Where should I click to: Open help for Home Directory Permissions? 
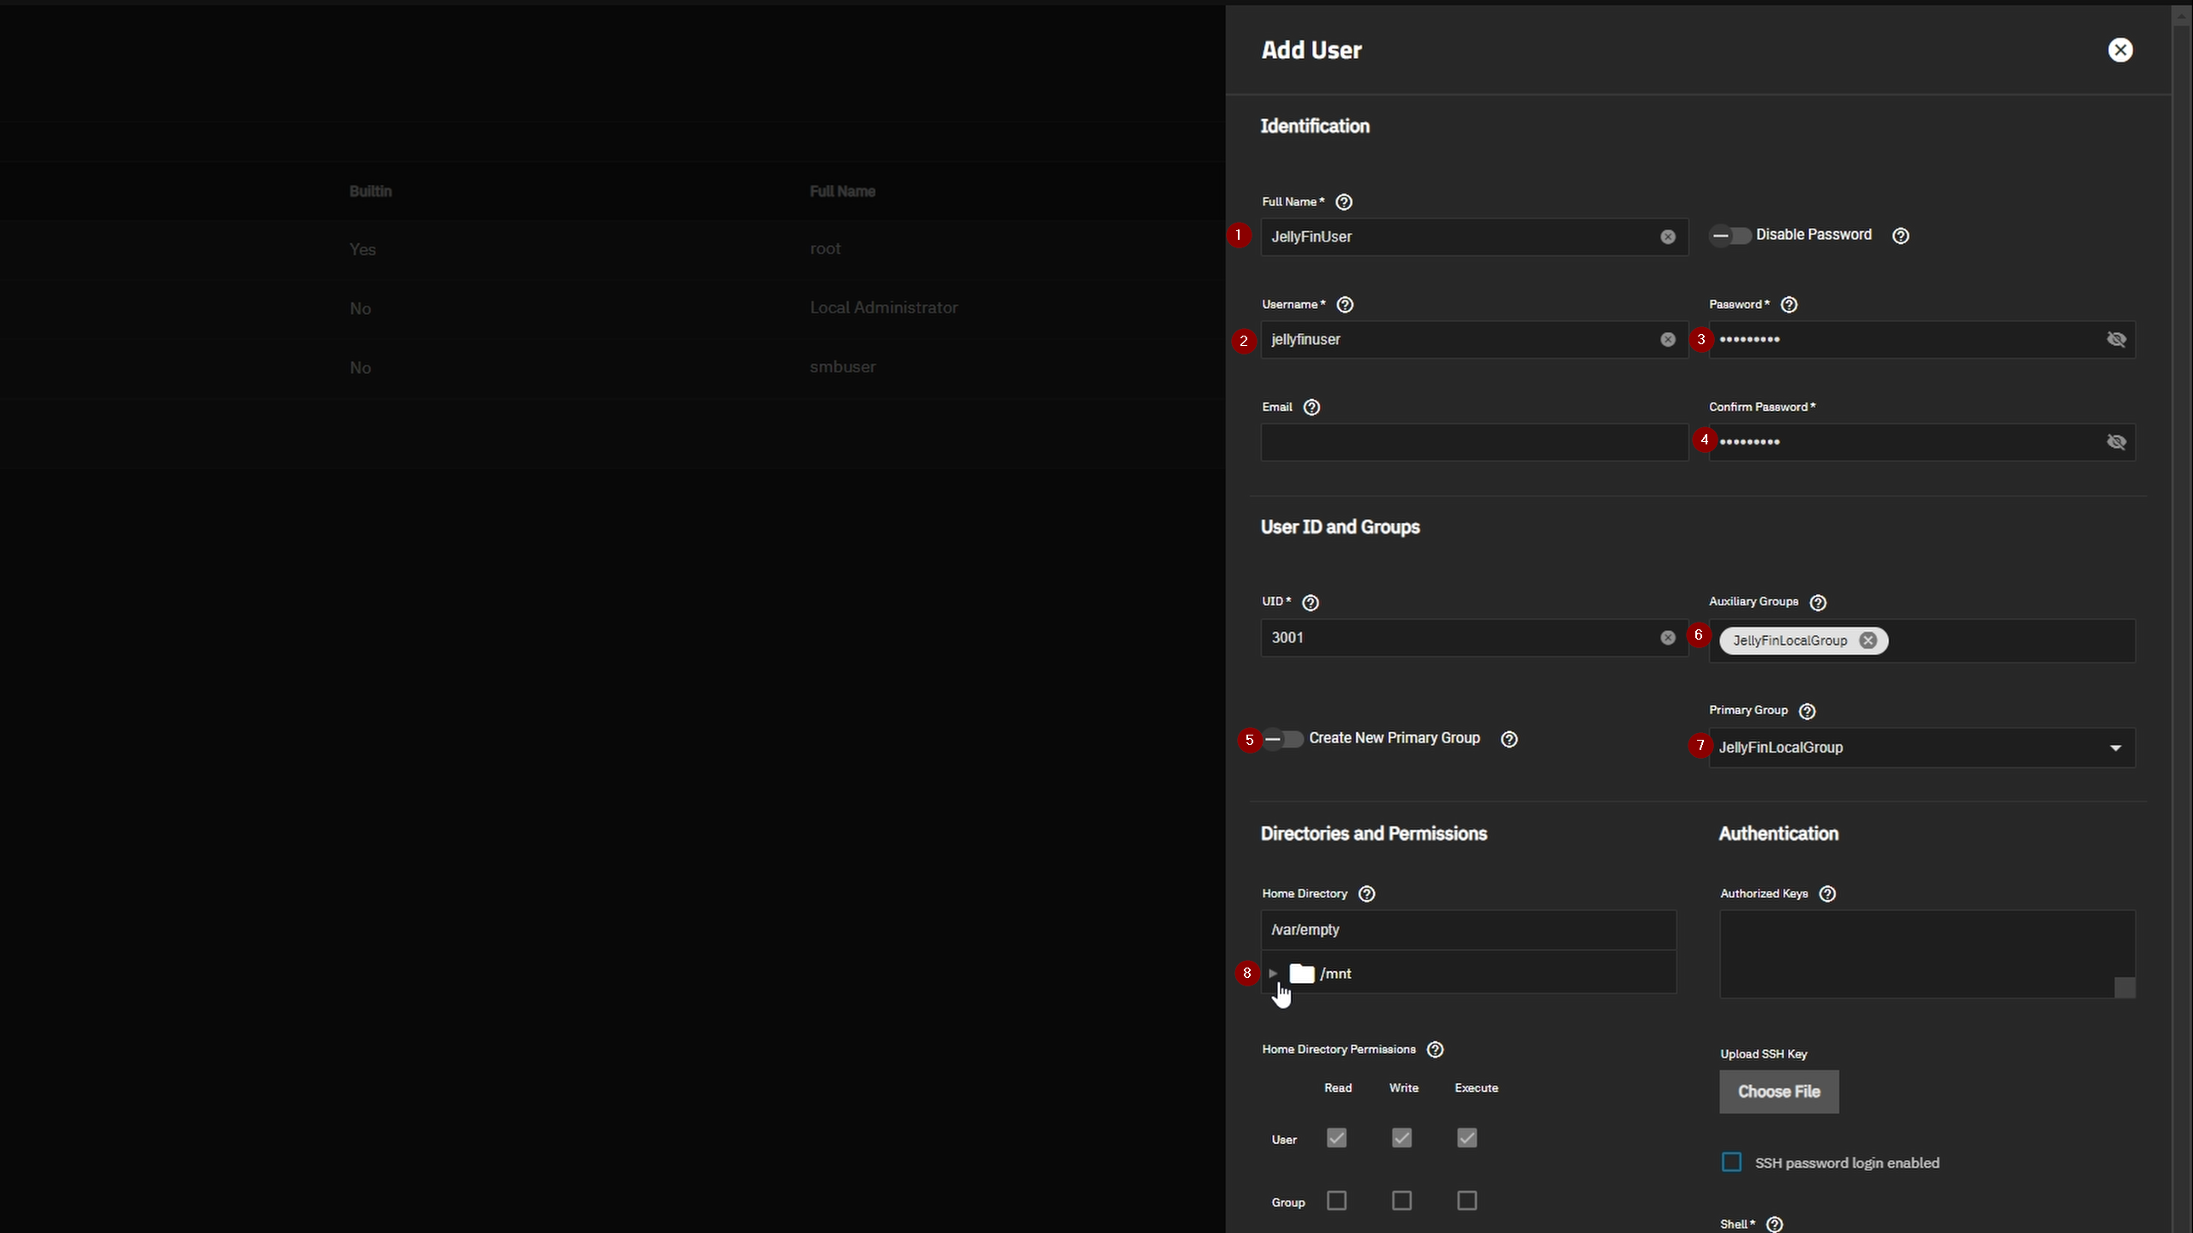point(1435,1050)
